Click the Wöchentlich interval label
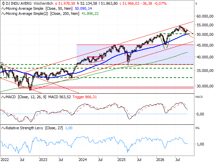 pos(43,3)
